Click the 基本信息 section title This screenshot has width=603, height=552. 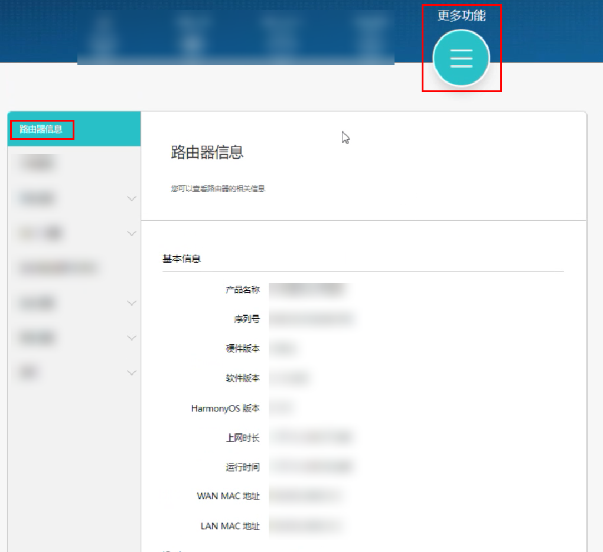pyautogui.click(x=182, y=259)
